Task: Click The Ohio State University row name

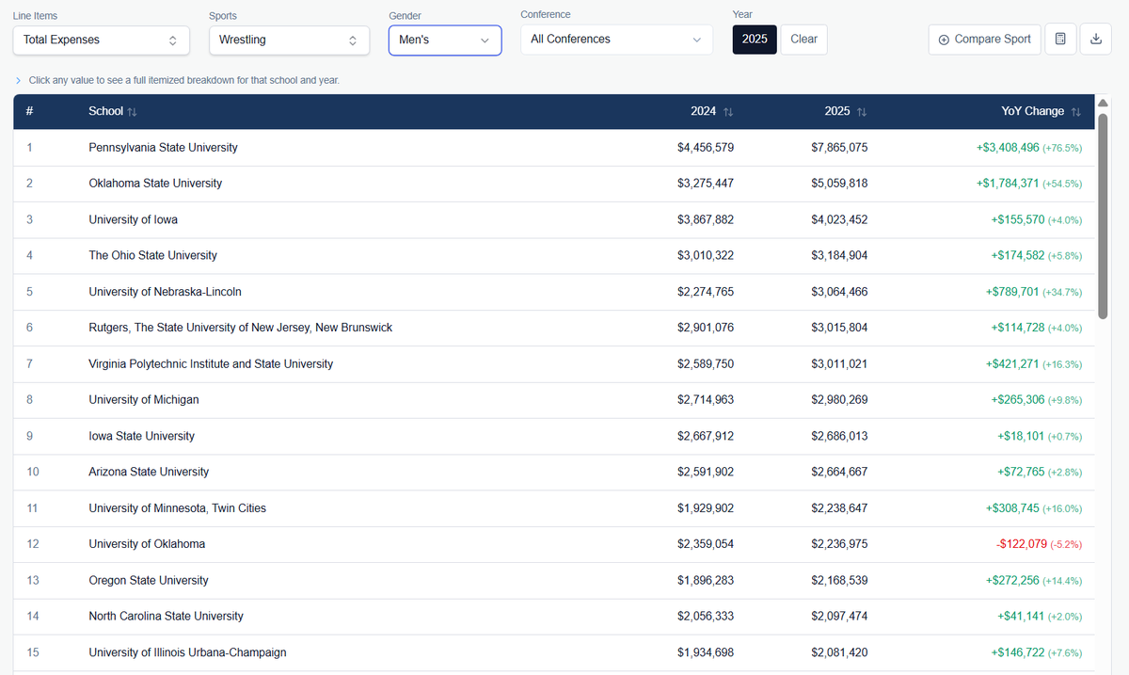Action: click(152, 255)
